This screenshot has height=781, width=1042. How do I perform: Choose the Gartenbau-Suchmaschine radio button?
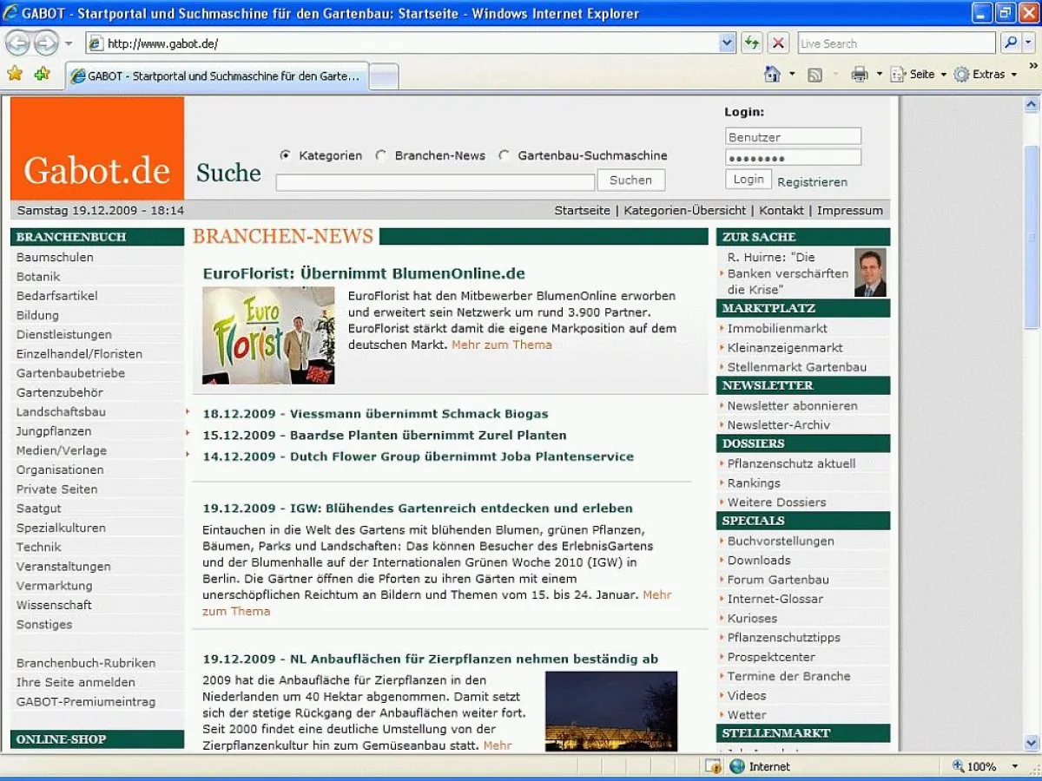505,156
